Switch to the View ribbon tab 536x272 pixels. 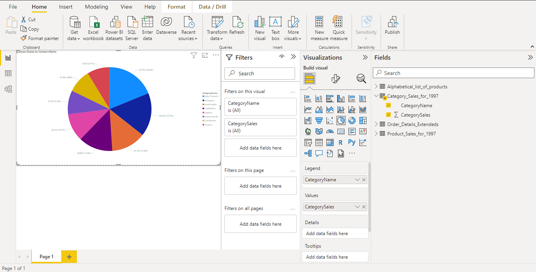pos(126,7)
